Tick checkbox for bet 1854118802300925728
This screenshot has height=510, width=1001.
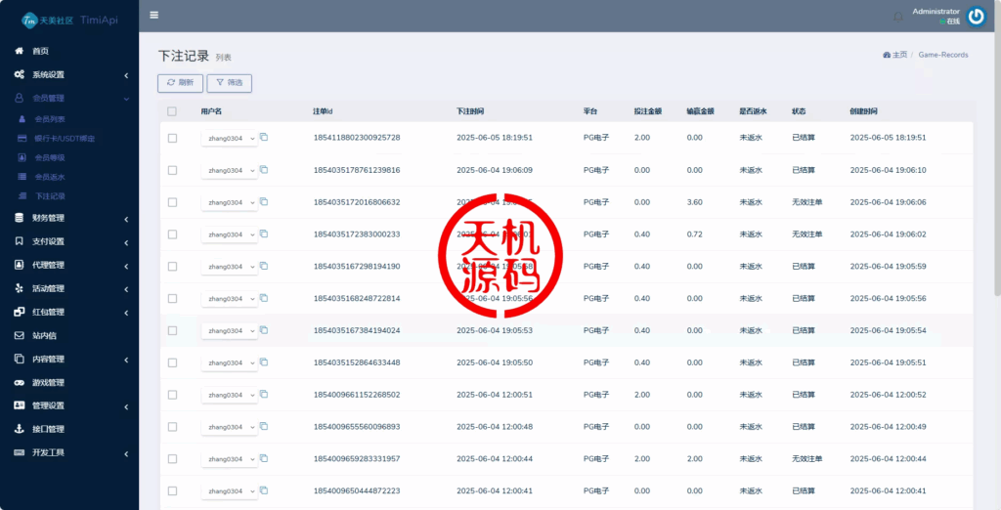coord(172,138)
